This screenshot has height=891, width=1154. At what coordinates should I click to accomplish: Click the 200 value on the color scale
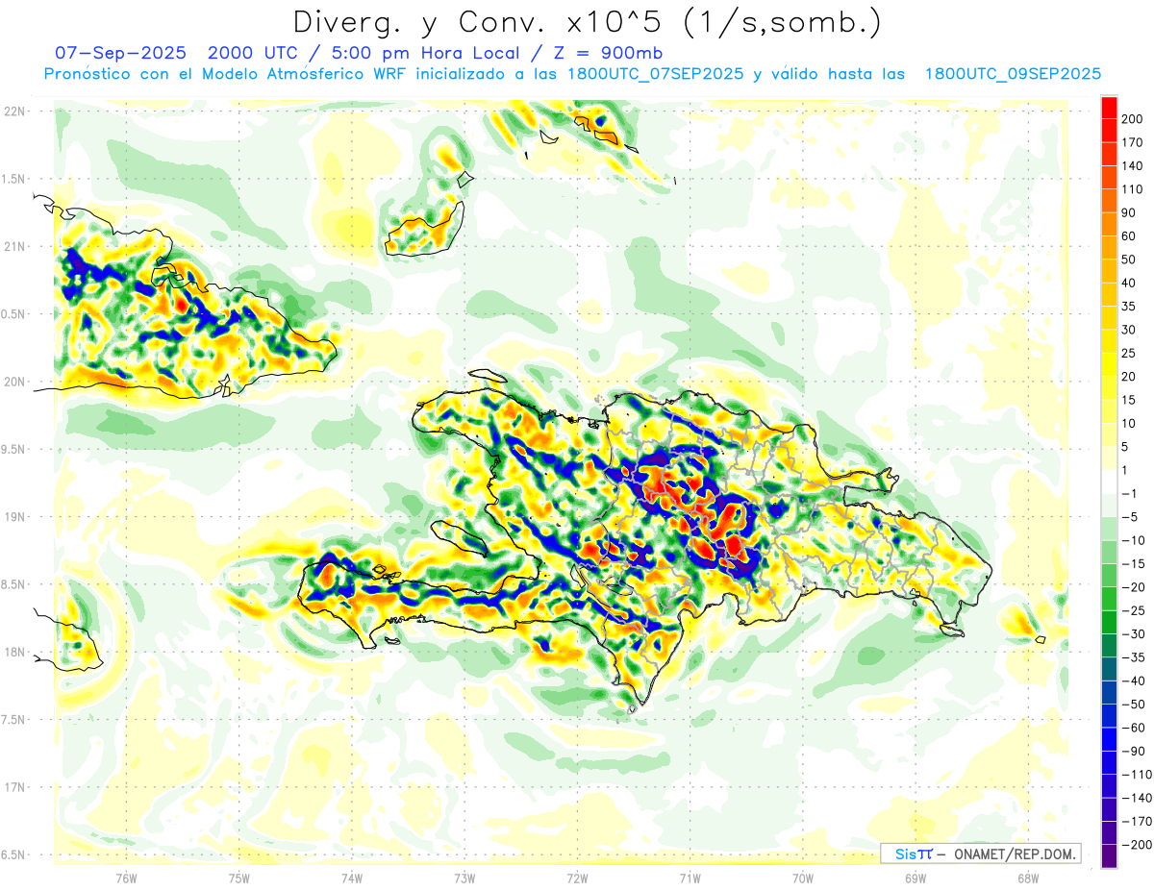1134,119
